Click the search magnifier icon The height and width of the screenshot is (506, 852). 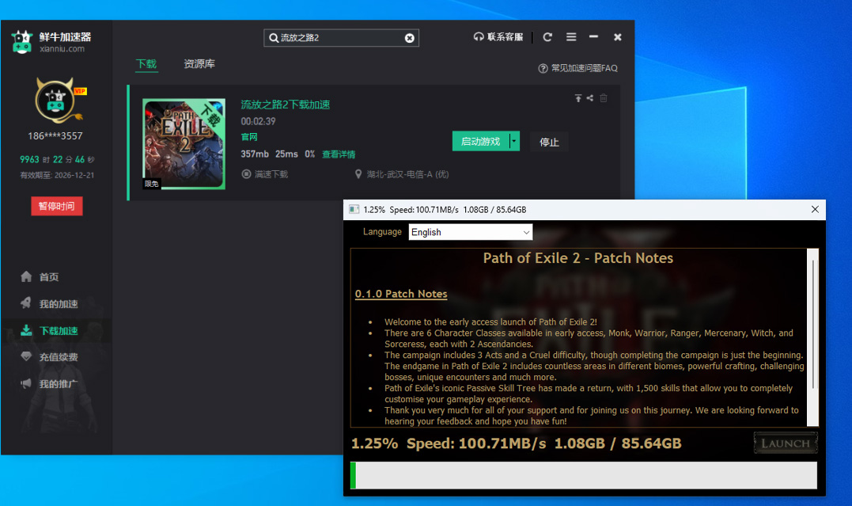coord(273,38)
